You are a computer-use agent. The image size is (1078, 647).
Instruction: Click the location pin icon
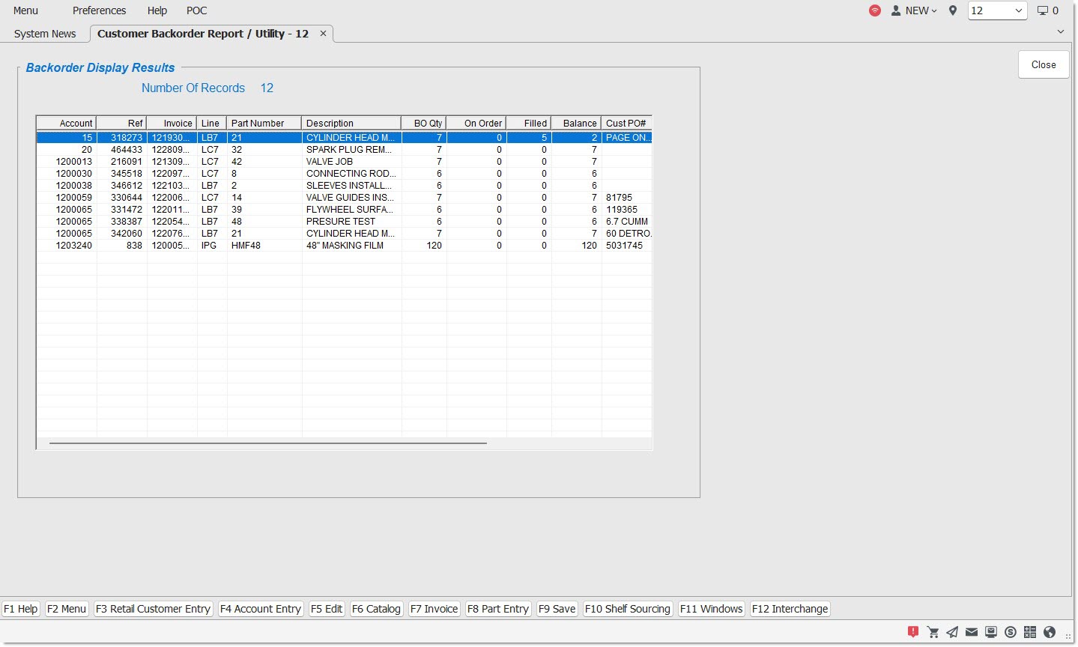pyautogui.click(x=952, y=10)
